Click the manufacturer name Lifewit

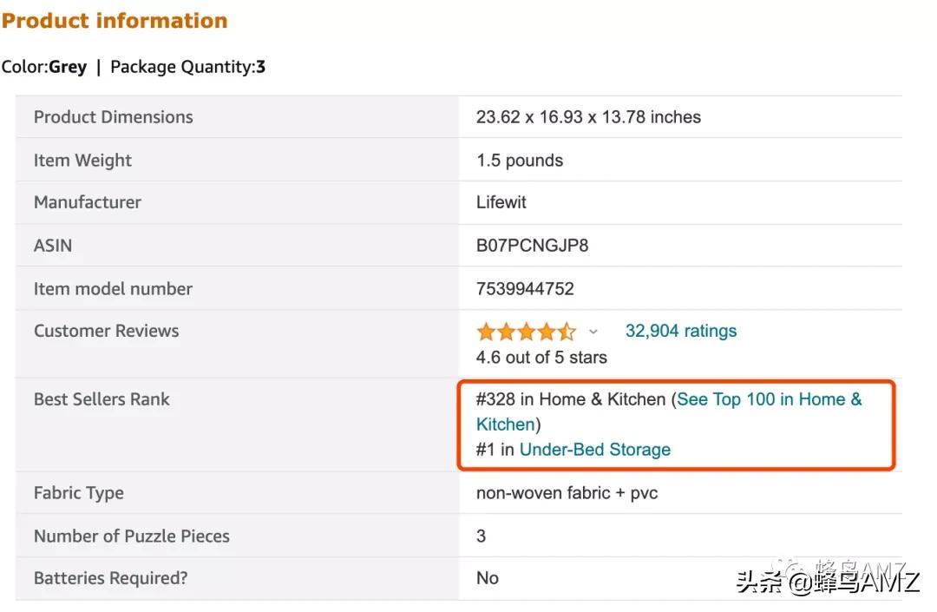[501, 202]
